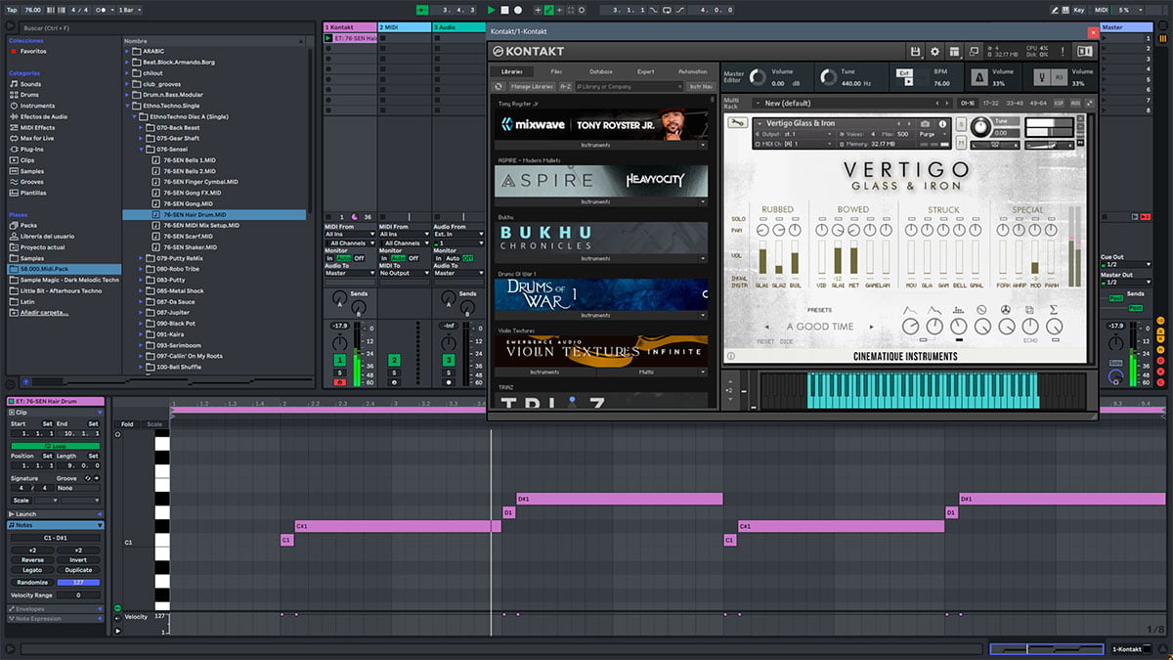Expand the ARABIC folder in browser
1173x660 pixels.
127,51
